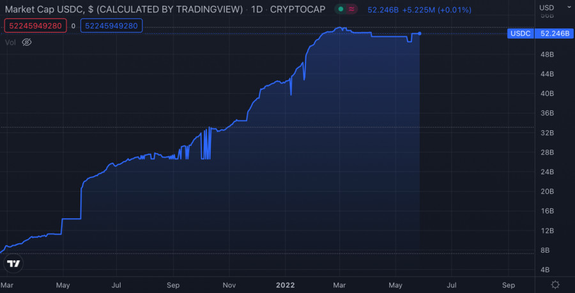
Task: Click the Sep label just before Nov
Action: [x=173, y=285]
